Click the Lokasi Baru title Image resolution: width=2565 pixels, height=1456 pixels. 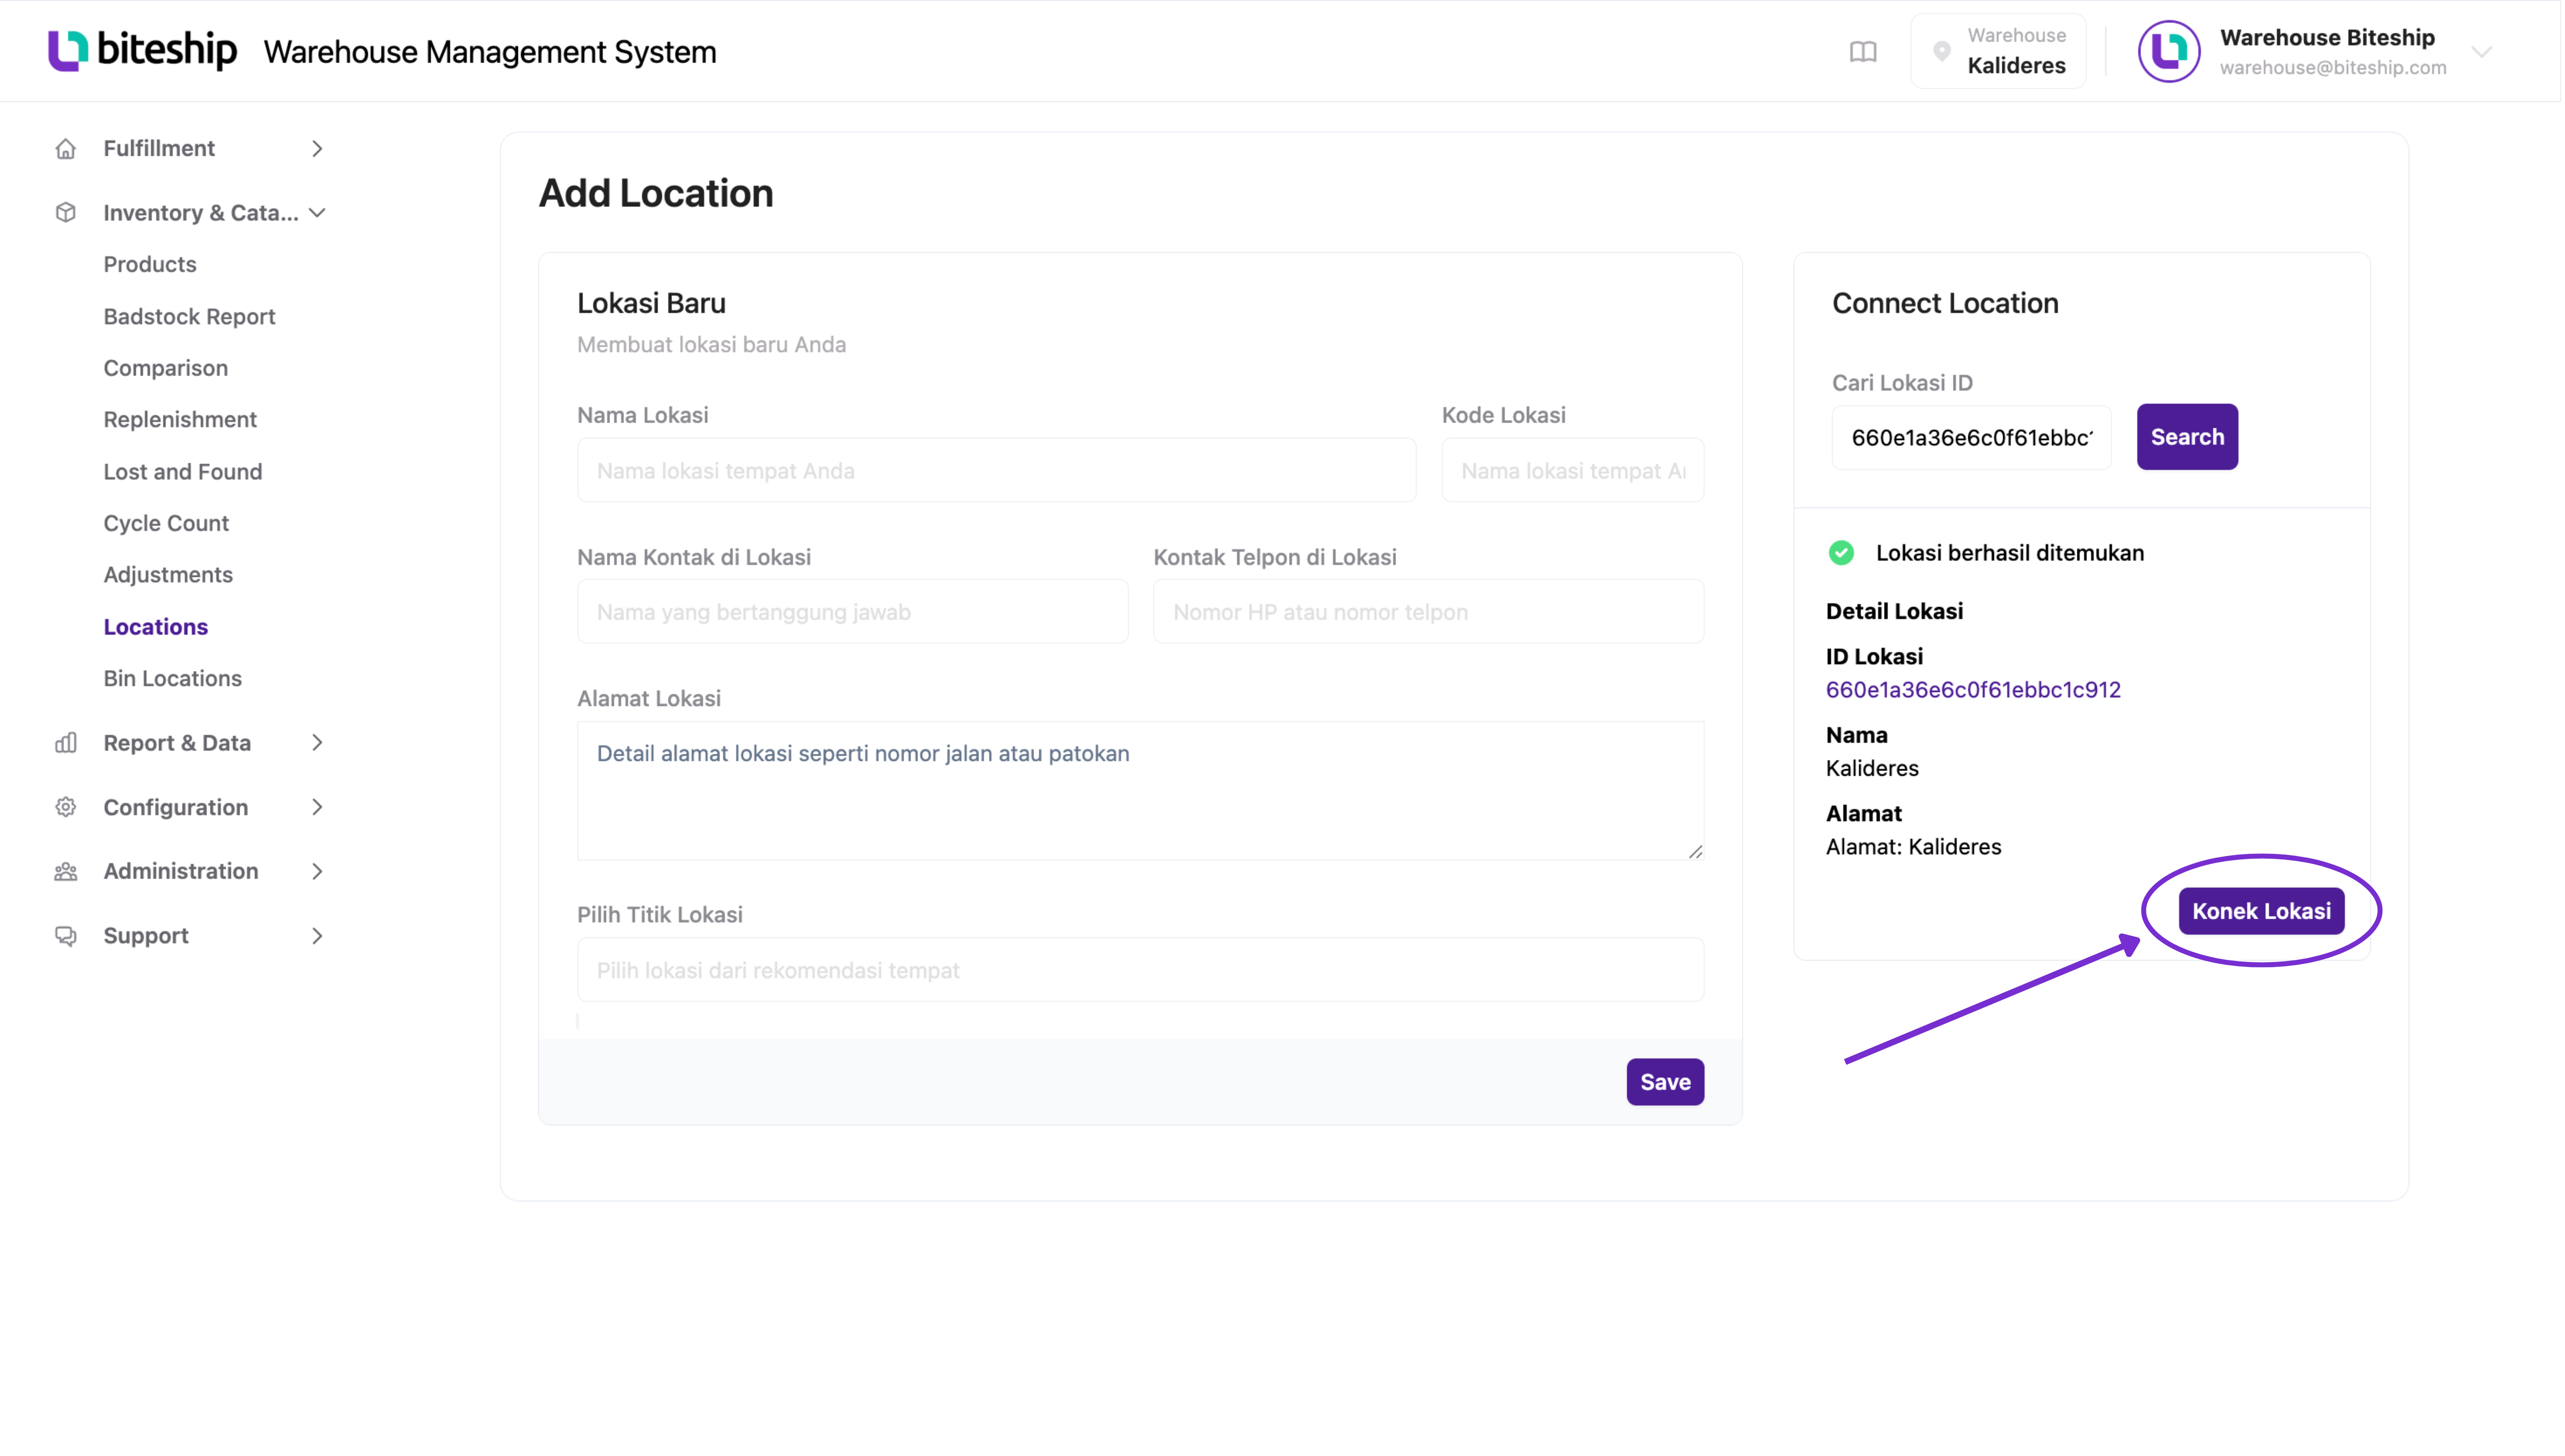[x=651, y=303]
